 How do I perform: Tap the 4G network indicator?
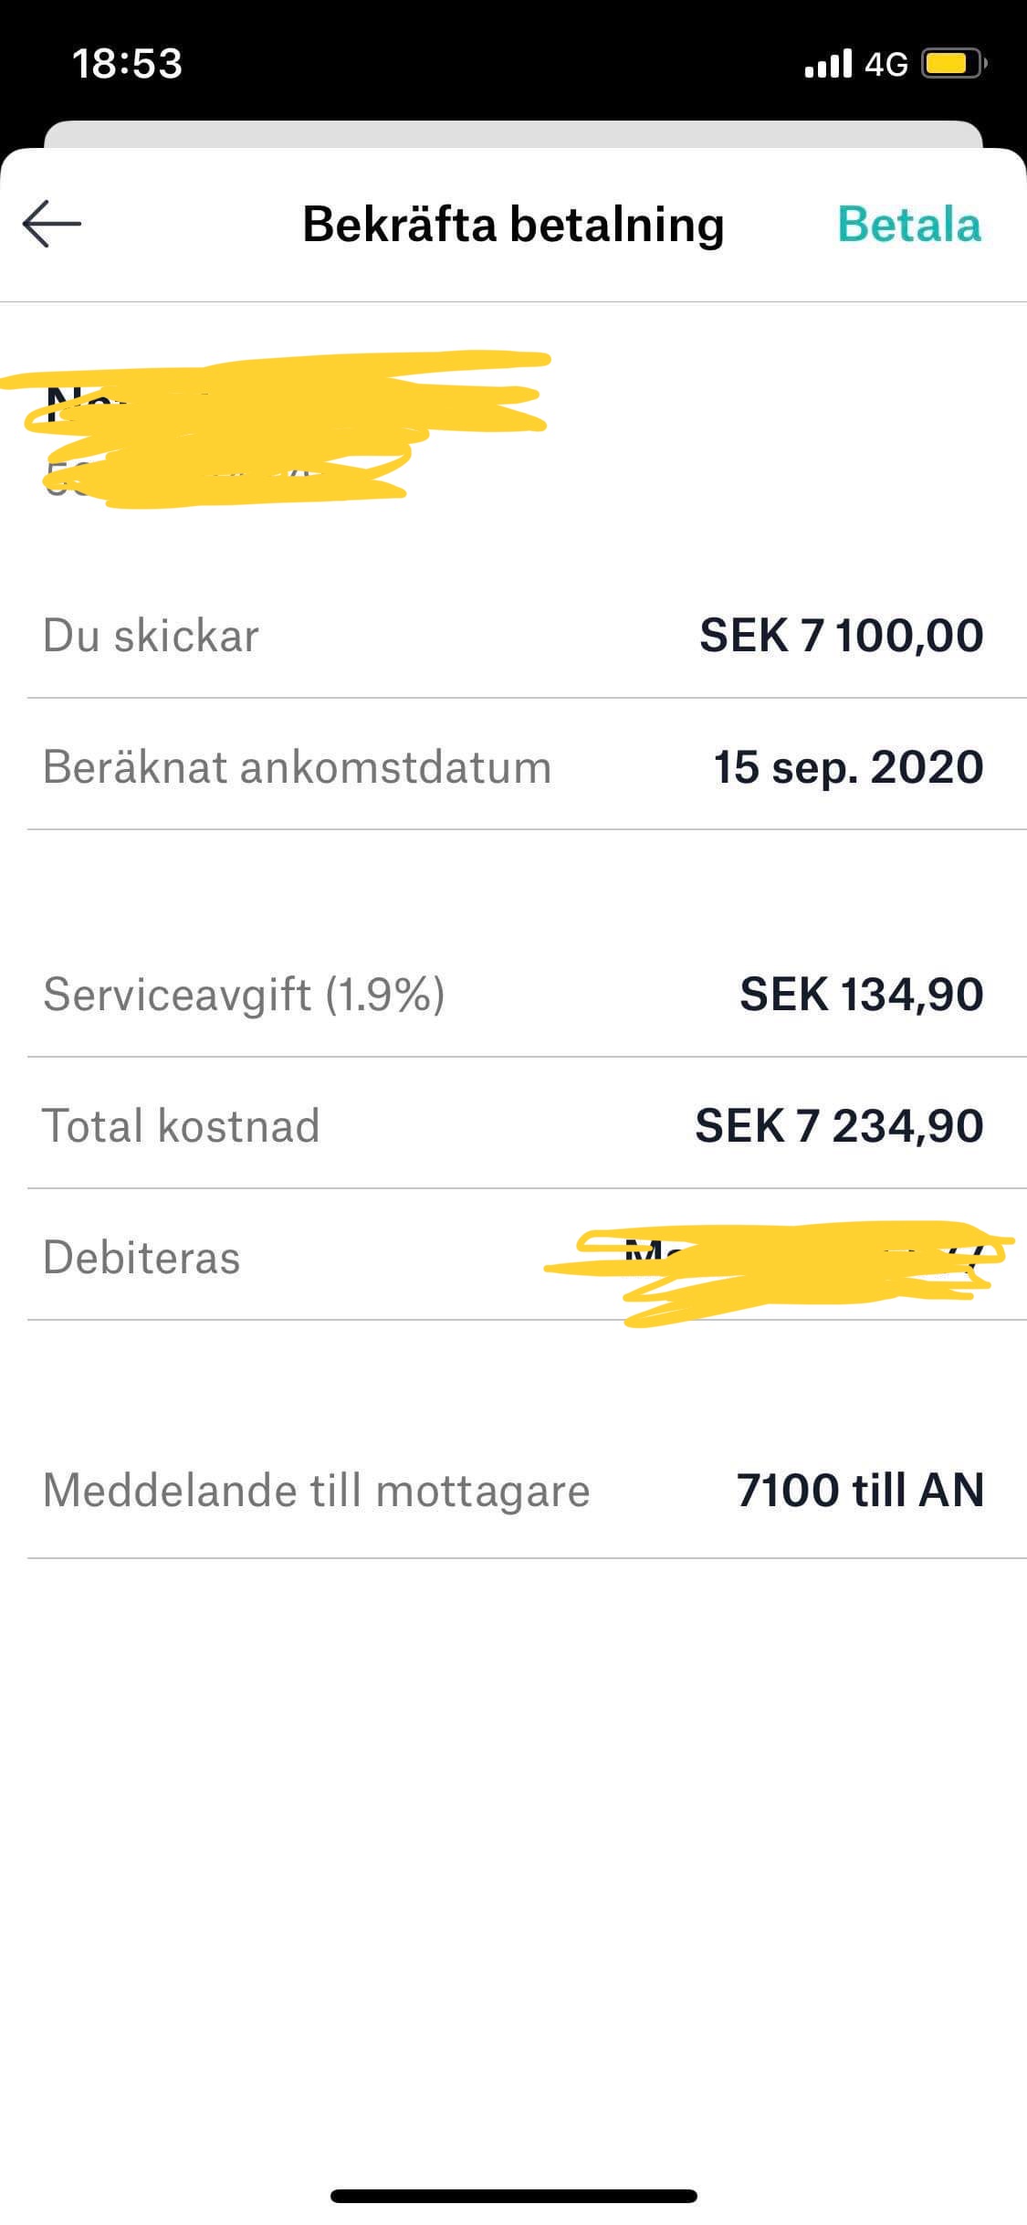(x=886, y=64)
